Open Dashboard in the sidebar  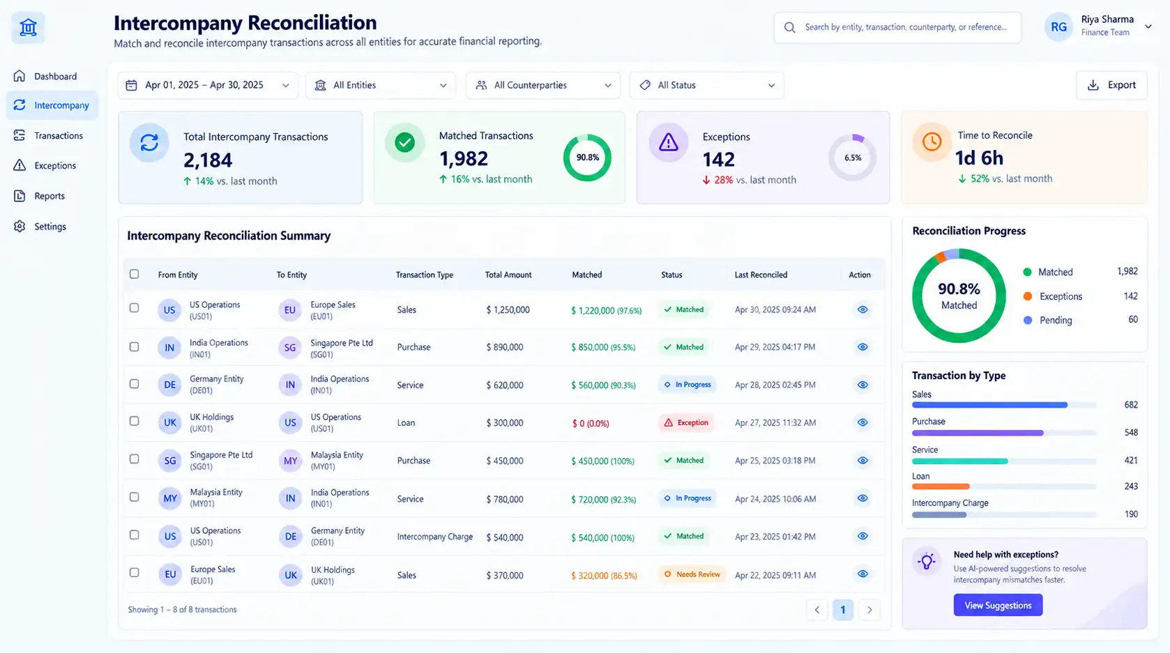[52, 76]
